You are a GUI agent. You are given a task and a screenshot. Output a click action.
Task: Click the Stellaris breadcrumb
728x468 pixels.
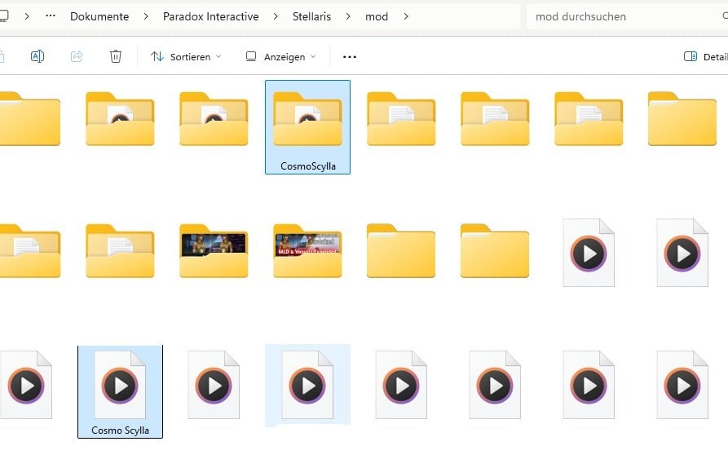(x=311, y=16)
